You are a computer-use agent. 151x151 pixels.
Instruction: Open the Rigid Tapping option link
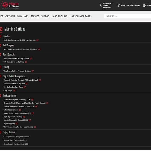9,124
